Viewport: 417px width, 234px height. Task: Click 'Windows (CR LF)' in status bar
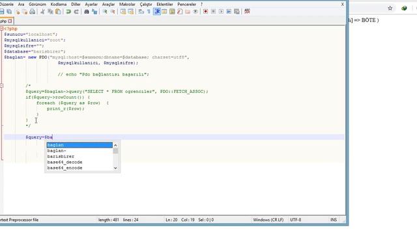tap(268, 220)
